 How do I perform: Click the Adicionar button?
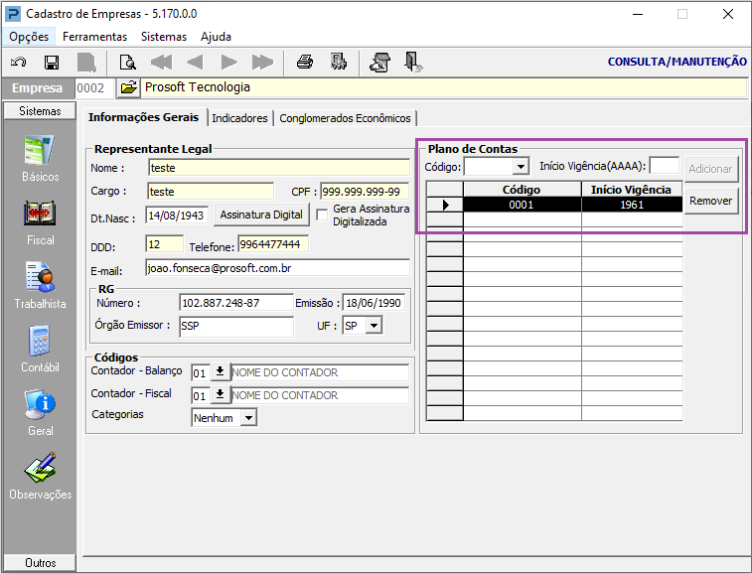[x=710, y=169]
